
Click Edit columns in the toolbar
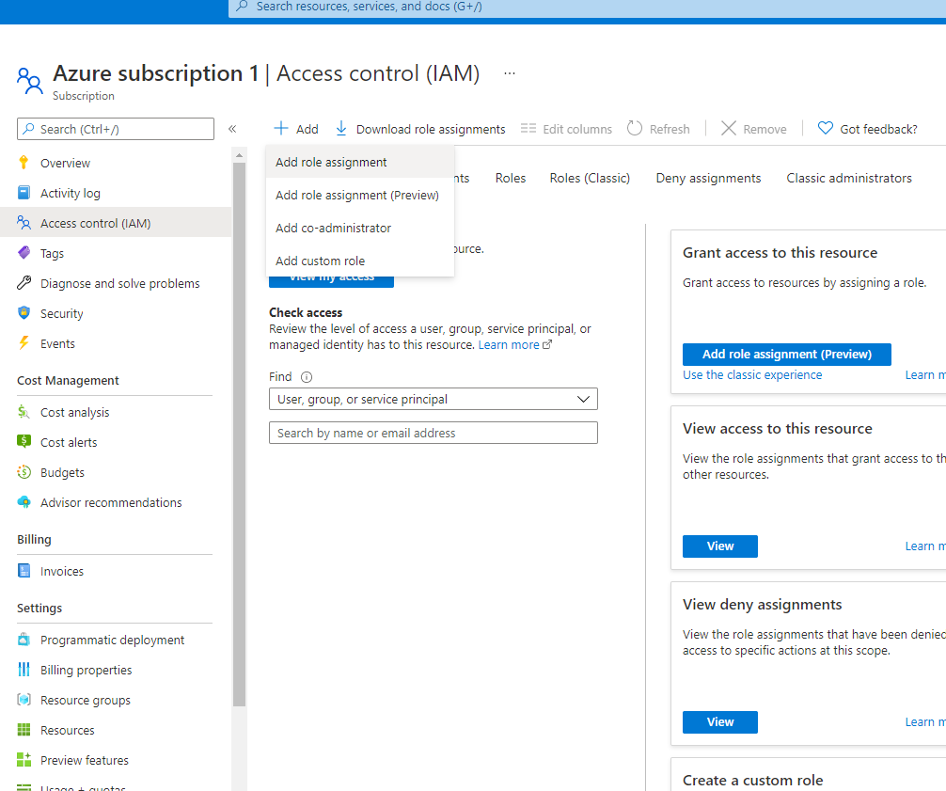[x=566, y=129]
